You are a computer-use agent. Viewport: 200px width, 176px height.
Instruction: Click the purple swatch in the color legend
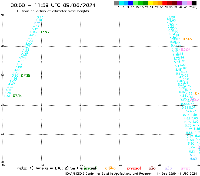[x=179, y=3]
